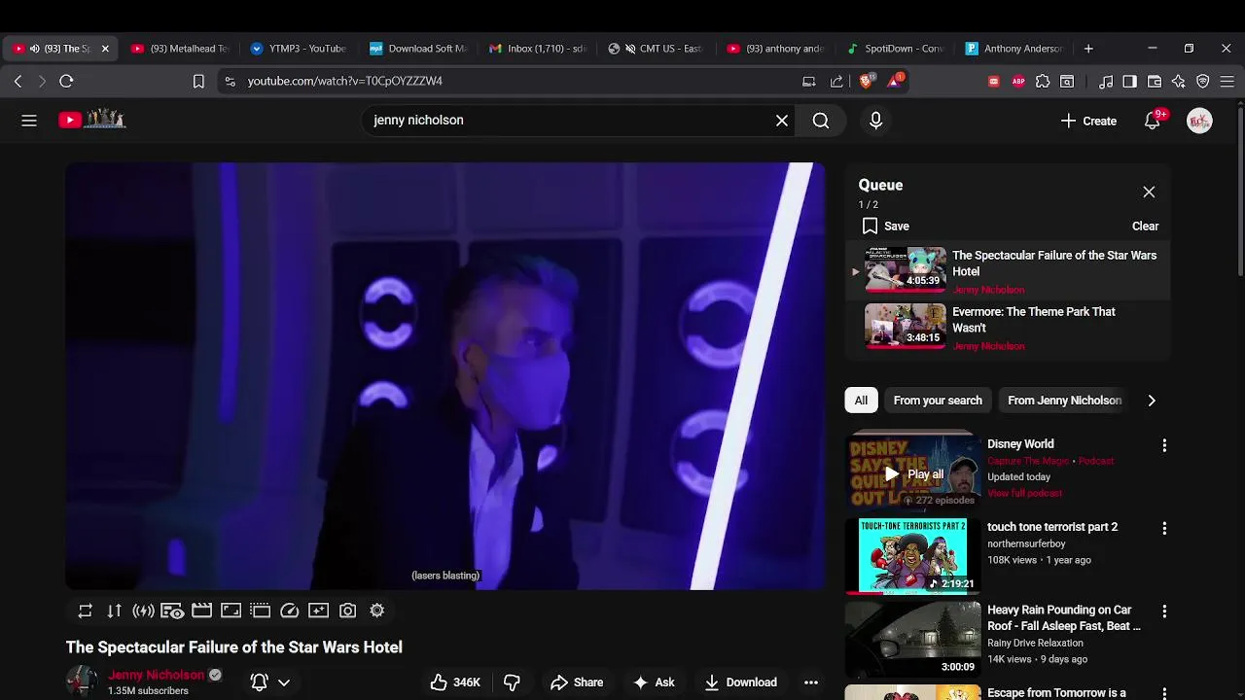Click the volume boost lightning icon
Viewport: 1245px width, 700px height.
point(144,611)
